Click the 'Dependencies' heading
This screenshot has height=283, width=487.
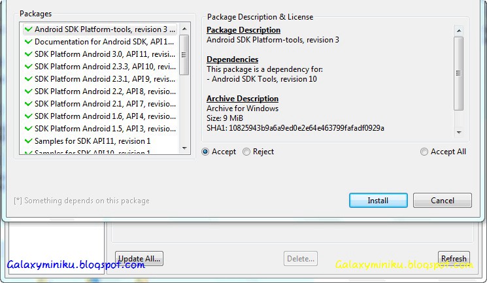tap(232, 59)
